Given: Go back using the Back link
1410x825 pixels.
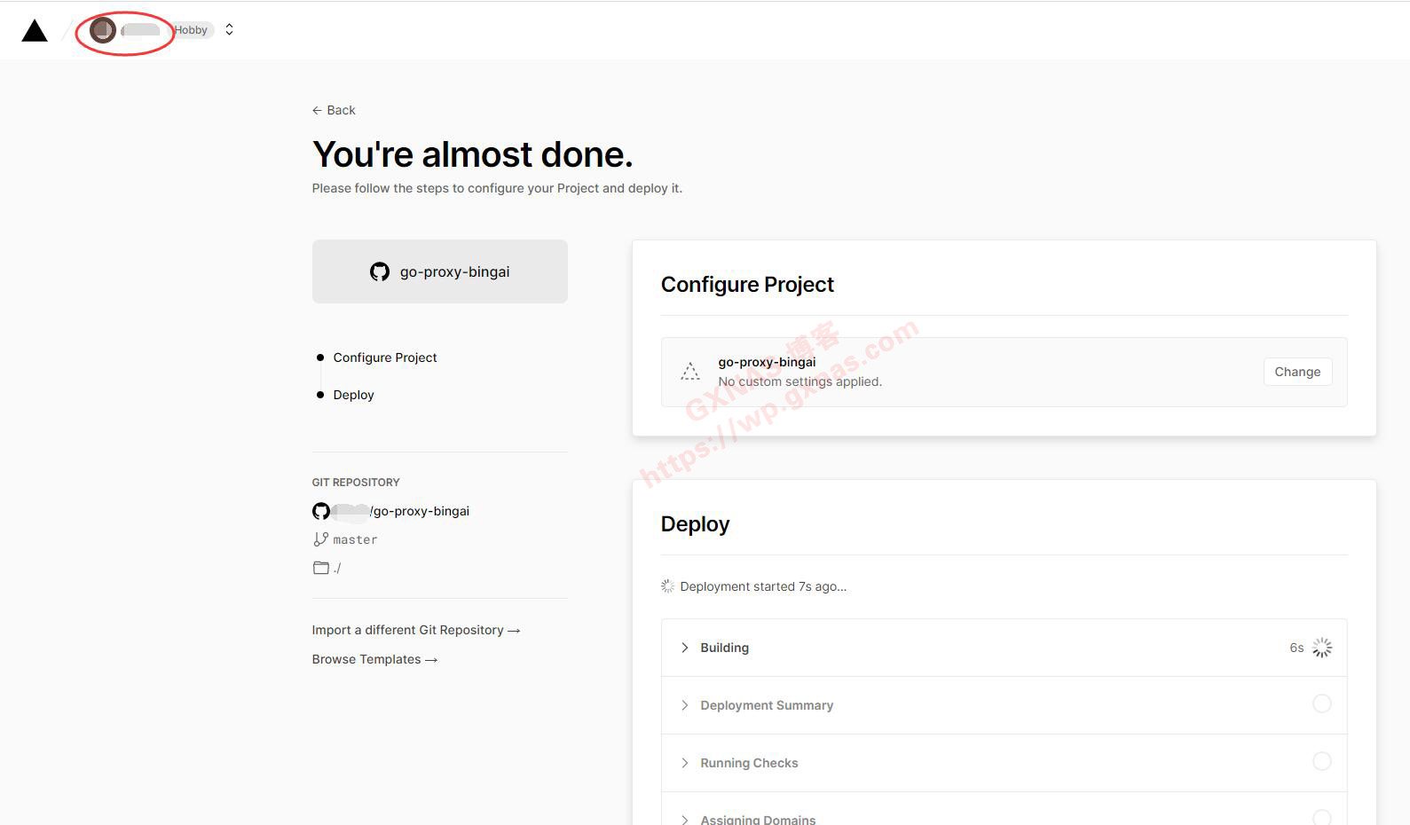Looking at the screenshot, I should [334, 110].
